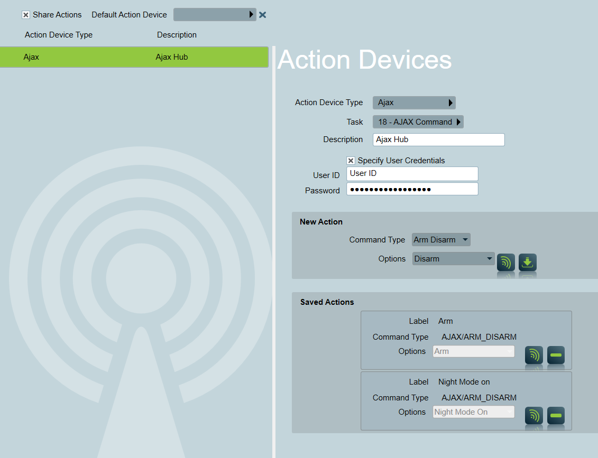Image resolution: width=598 pixels, height=458 pixels.
Task: Click the User ID input field
Action: 412,174
